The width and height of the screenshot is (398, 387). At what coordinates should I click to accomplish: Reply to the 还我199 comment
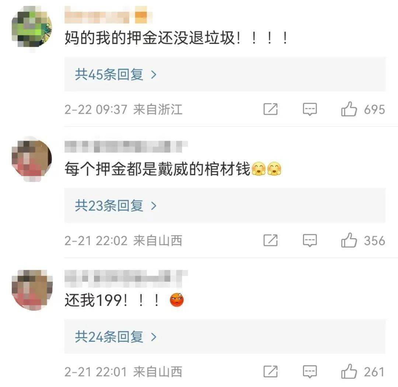tap(310, 372)
